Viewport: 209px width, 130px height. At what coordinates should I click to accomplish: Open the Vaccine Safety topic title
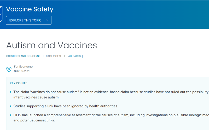[30, 9]
